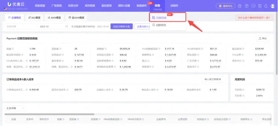Open the shopping cart icon
This screenshot has width=278, height=126.
click(260, 6)
